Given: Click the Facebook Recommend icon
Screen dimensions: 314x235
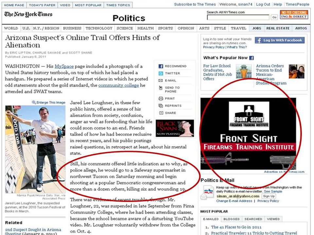Looking at the screenshot, I should 161,66.
